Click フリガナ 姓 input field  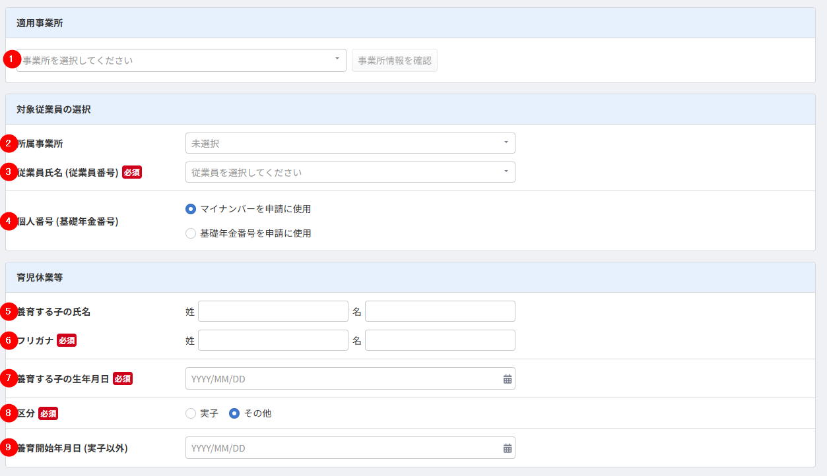(x=273, y=340)
